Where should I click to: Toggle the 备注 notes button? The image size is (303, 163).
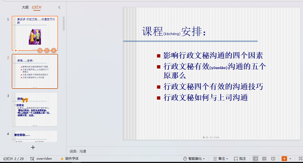click(x=219, y=159)
